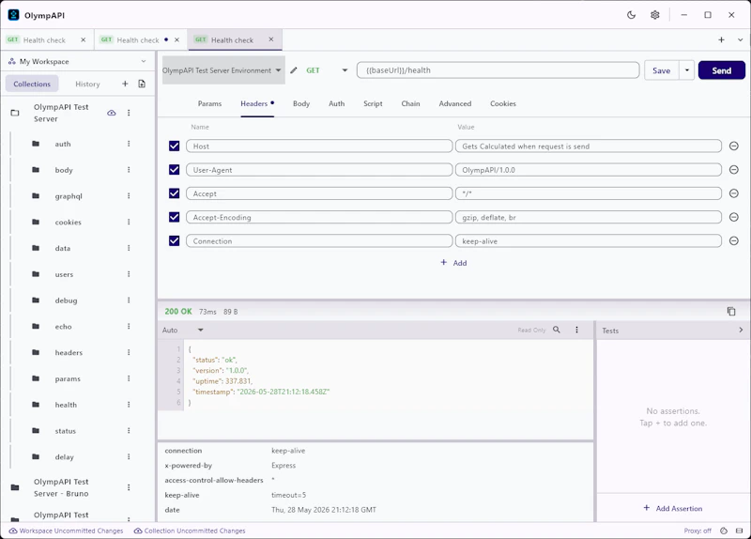Switch to the Advanced tab
The image size is (751, 539).
point(455,103)
